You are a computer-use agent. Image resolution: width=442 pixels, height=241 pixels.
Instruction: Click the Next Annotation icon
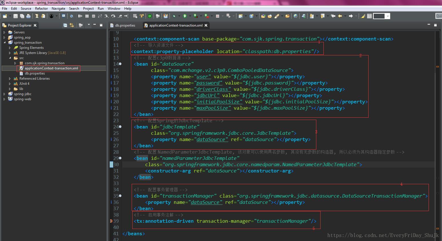click(x=312, y=16)
